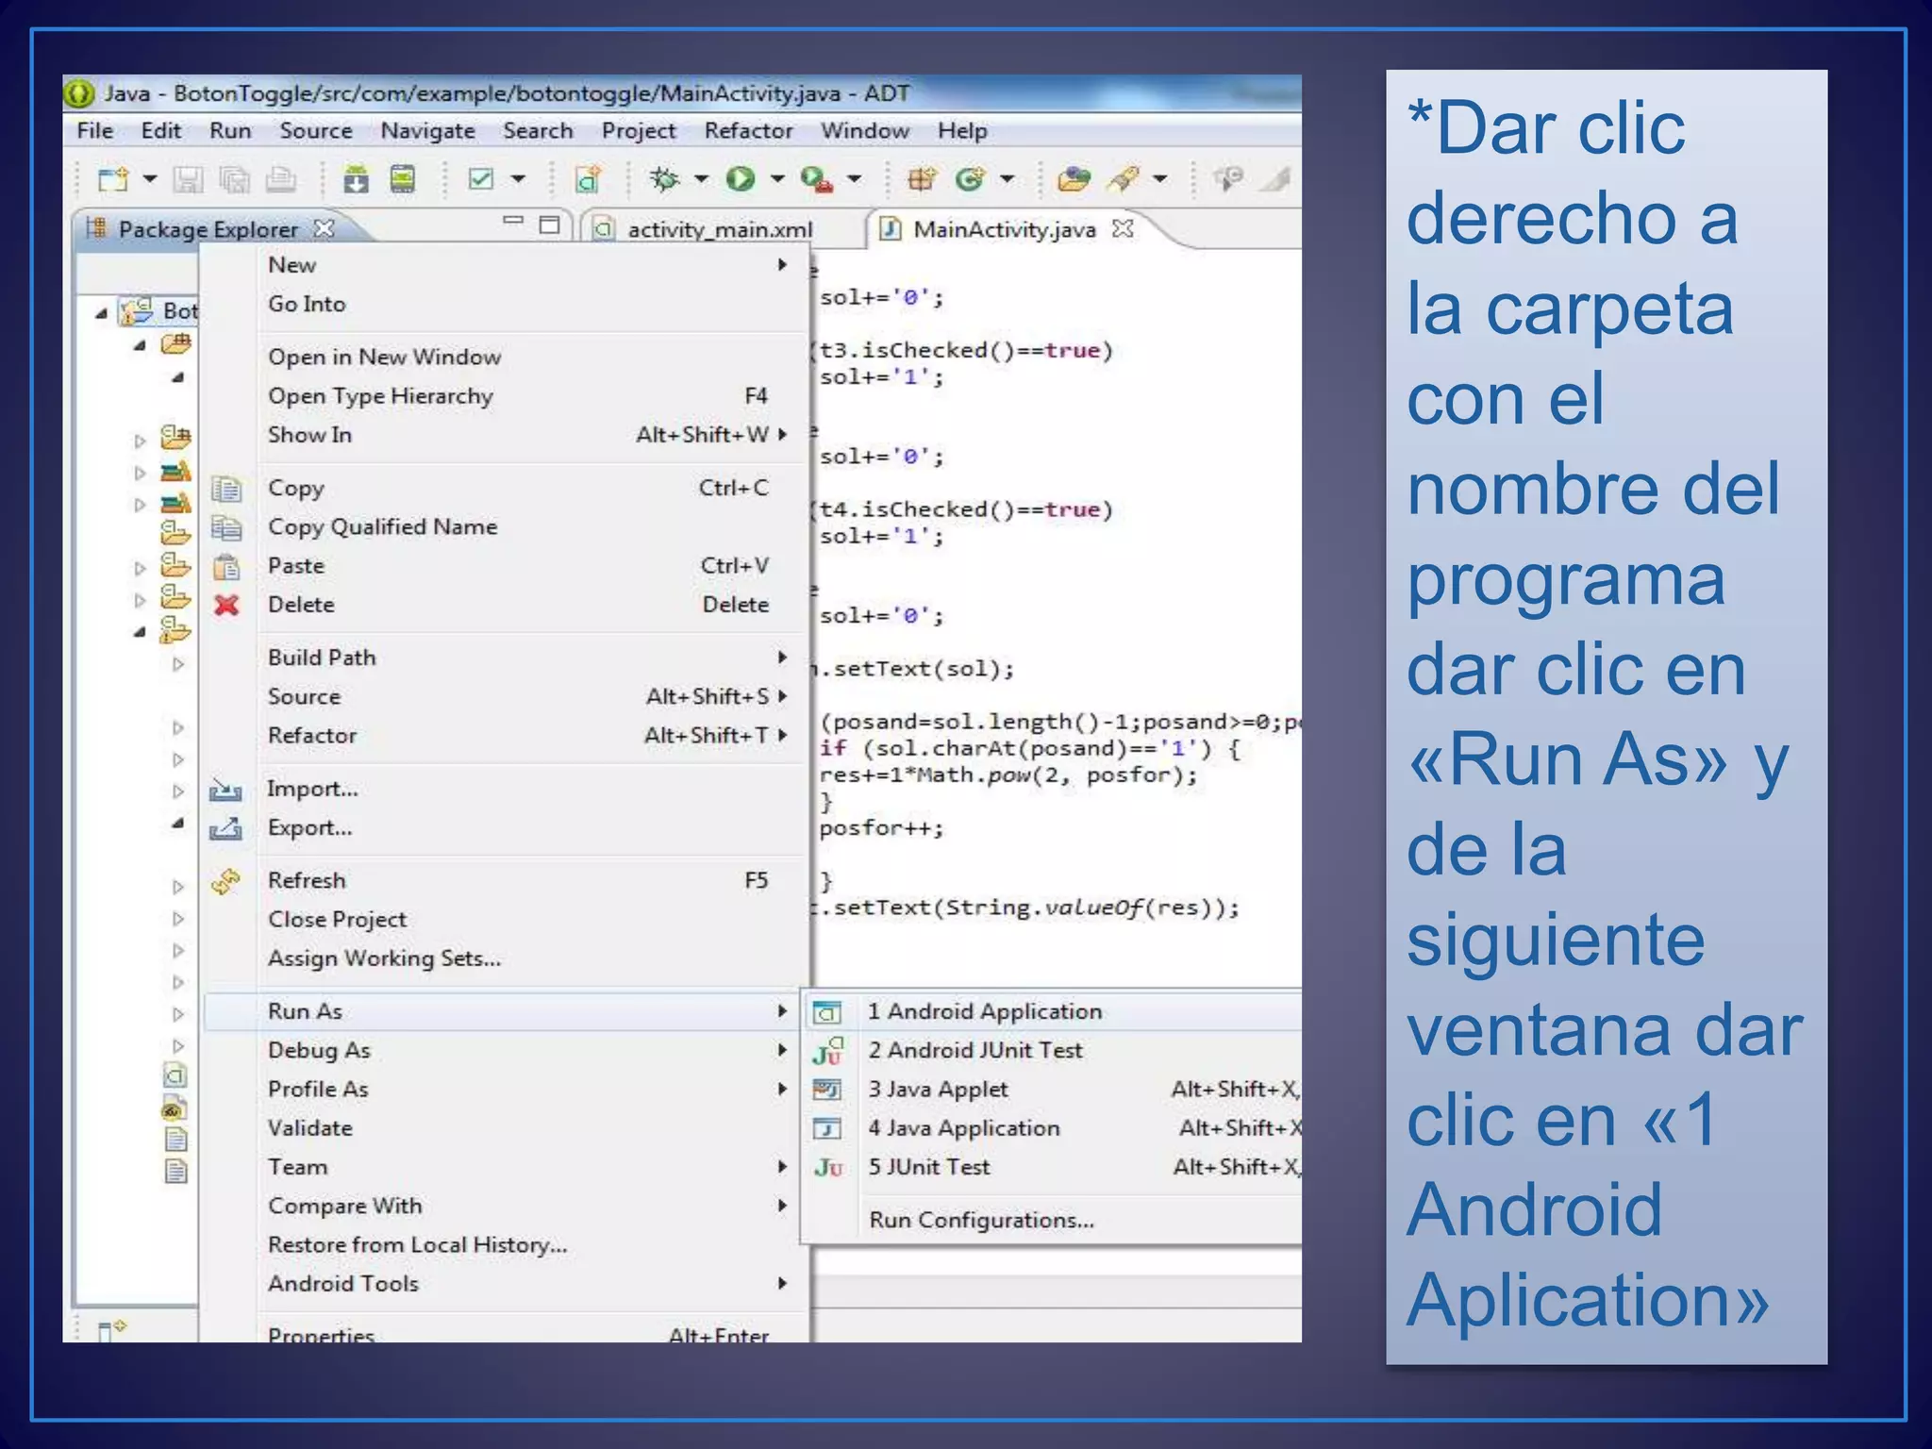Select the Package Explorer tab

208,229
